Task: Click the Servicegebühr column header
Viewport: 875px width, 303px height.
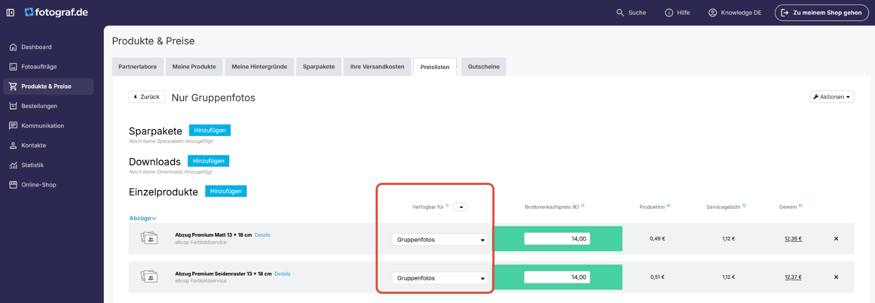Action: [724, 207]
